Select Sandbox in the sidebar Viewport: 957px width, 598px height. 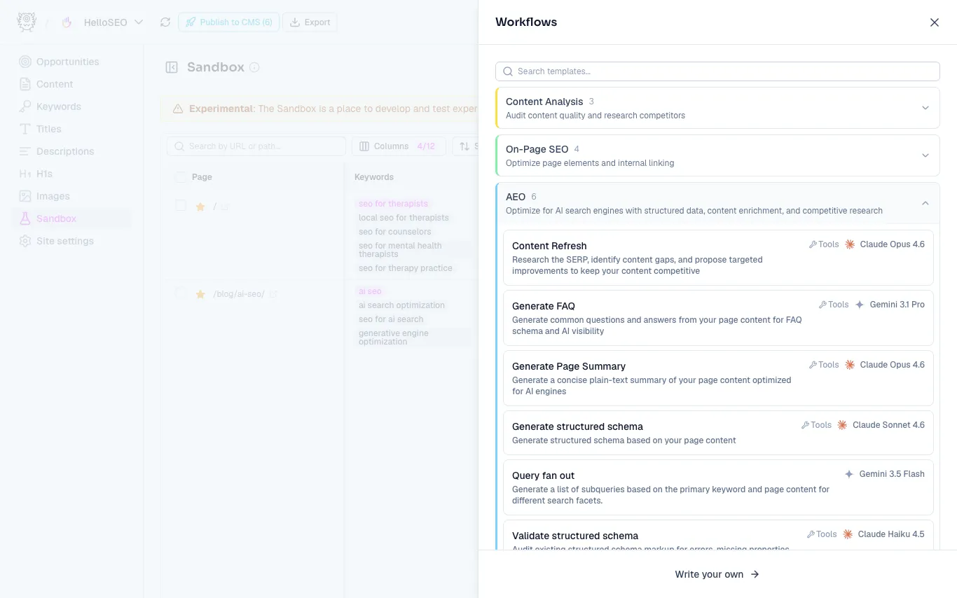(71, 218)
